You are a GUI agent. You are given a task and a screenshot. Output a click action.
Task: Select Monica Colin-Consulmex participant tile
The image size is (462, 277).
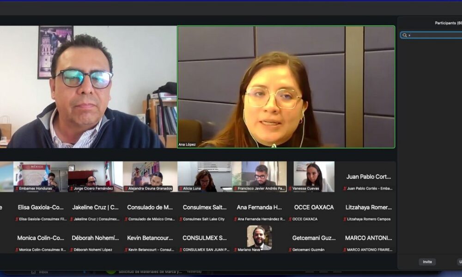pyautogui.click(x=41, y=238)
